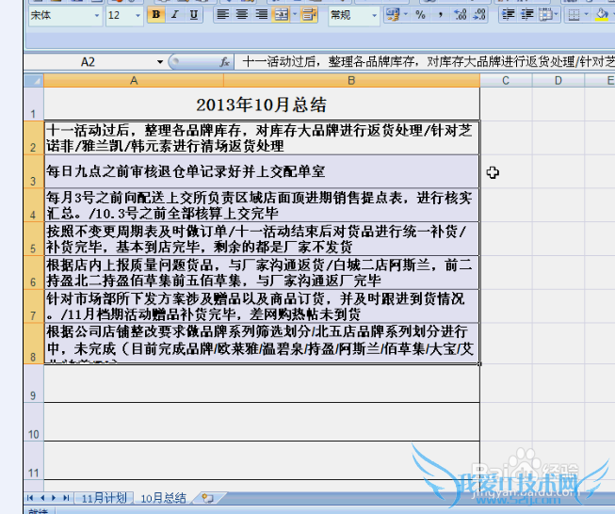Select column D header
The width and height of the screenshot is (615, 514).
(558, 81)
